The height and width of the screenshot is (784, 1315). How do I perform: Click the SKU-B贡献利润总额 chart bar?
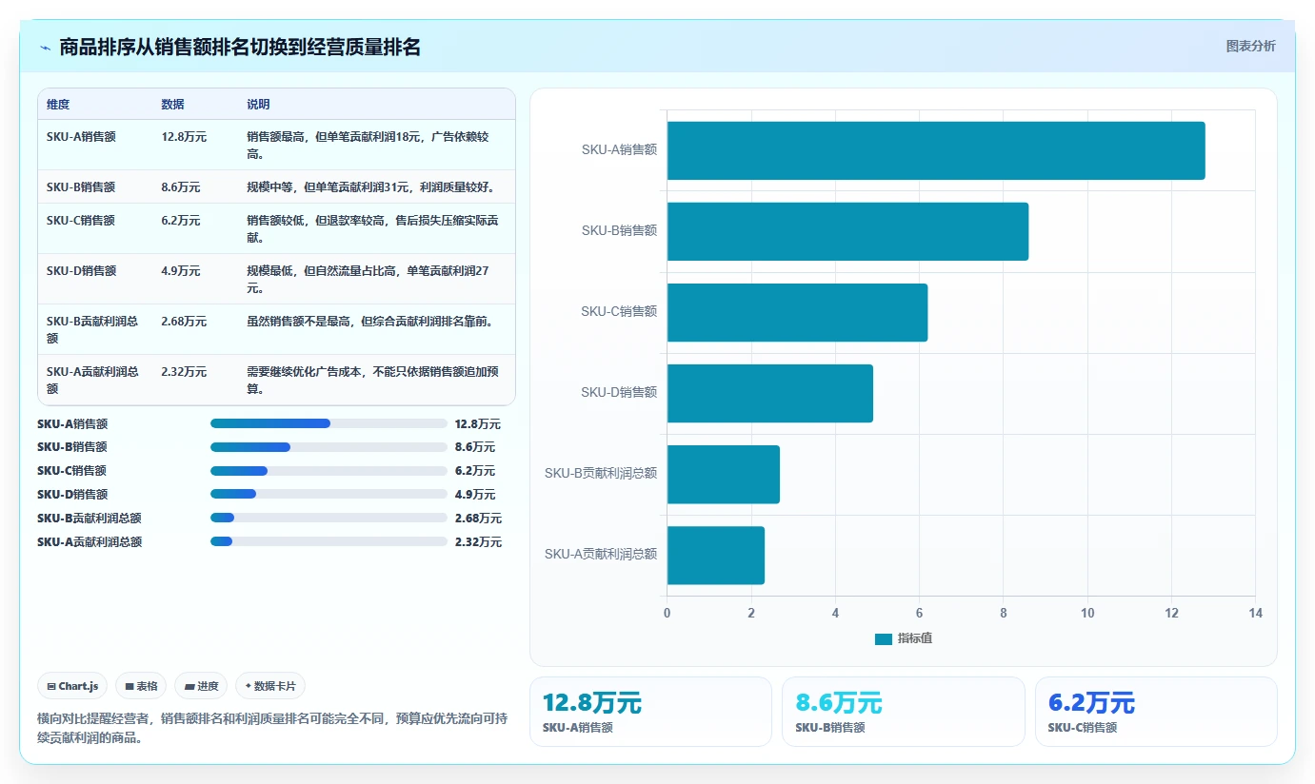point(724,474)
